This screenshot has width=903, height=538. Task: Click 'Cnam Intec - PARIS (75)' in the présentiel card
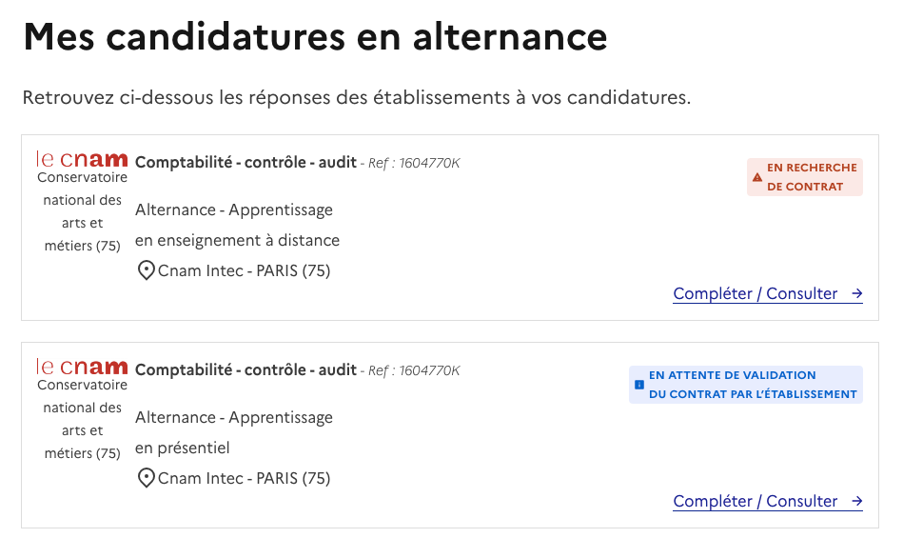[244, 478]
